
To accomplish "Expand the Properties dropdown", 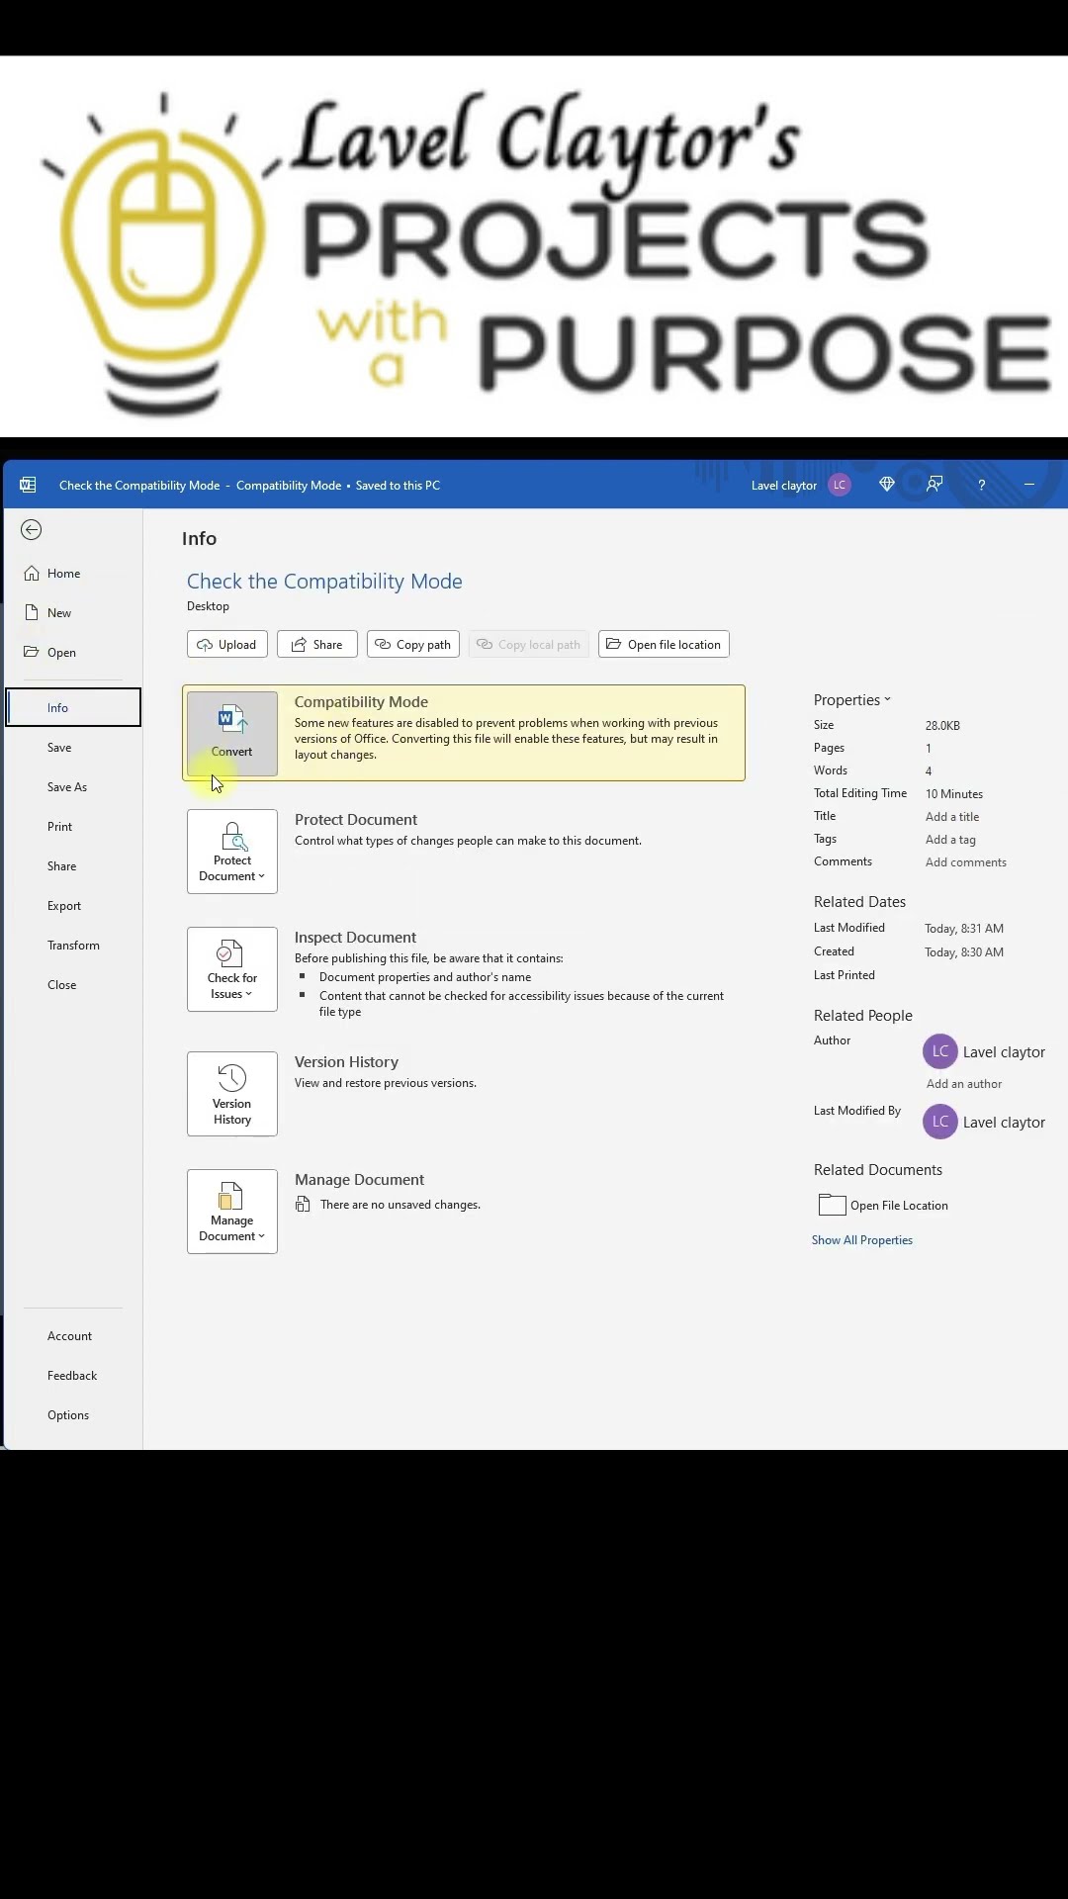I will [852, 700].
